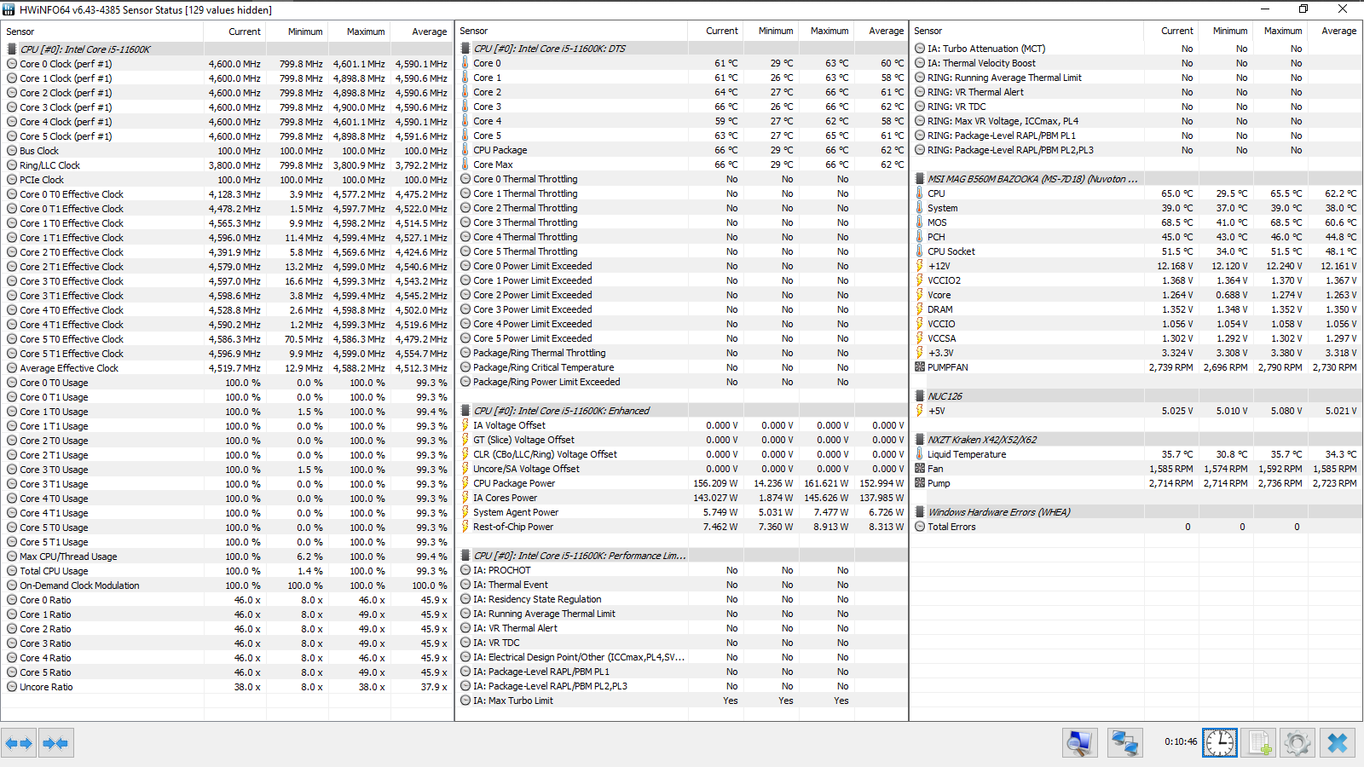Click the thermometer icon for CPU Package temperature

pyautogui.click(x=465, y=150)
